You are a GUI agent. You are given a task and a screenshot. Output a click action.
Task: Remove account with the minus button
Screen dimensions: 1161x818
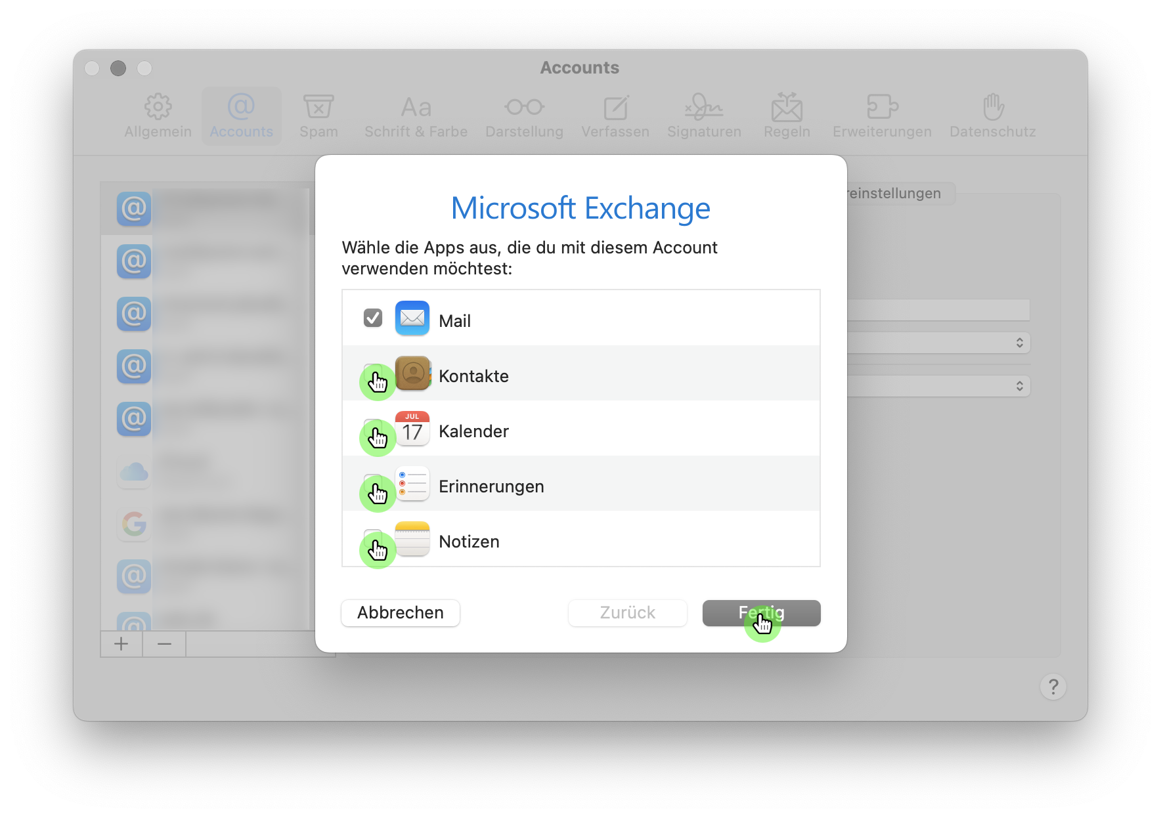(165, 644)
